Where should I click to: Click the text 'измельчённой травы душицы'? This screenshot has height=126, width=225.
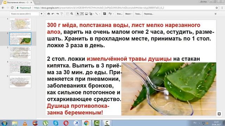pos(129,59)
